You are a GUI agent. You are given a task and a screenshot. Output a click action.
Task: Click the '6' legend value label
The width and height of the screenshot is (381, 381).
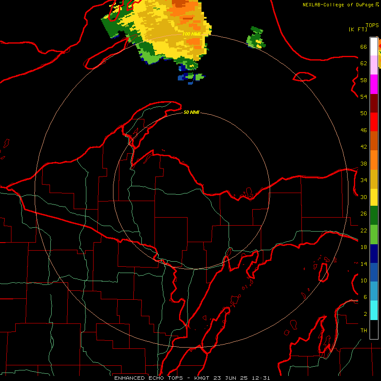pyautogui.click(x=365, y=297)
